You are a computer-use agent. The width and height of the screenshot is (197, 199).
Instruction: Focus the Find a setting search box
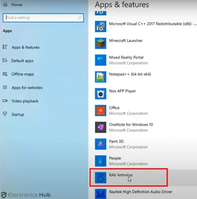(x=43, y=18)
